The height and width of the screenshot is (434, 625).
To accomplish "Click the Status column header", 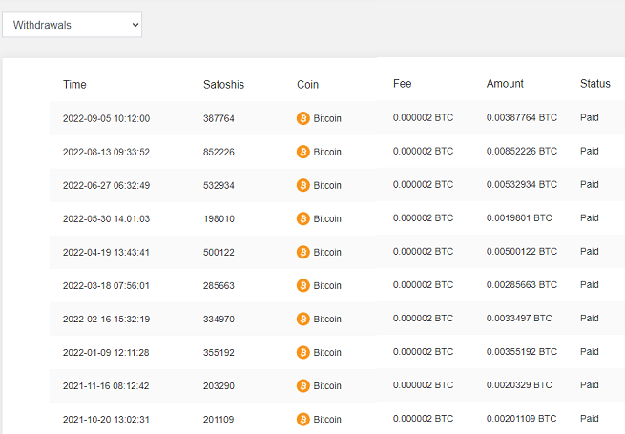I will [x=595, y=84].
